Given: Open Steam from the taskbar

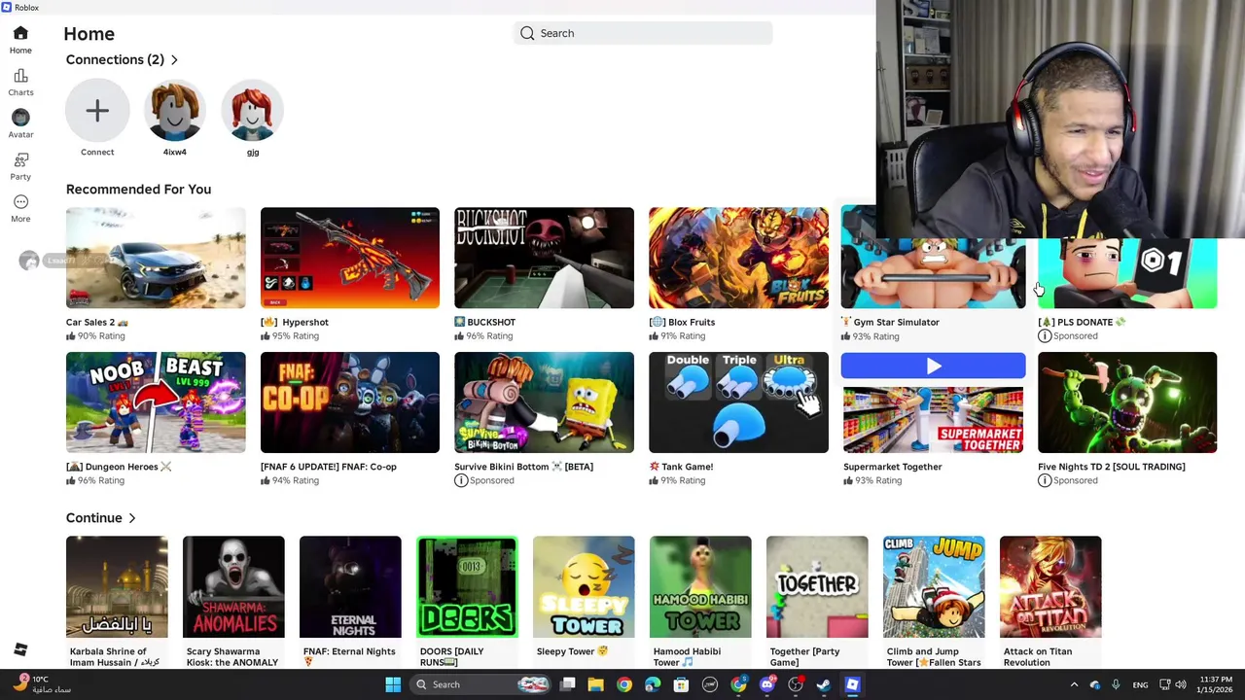Looking at the screenshot, I should click(x=824, y=684).
